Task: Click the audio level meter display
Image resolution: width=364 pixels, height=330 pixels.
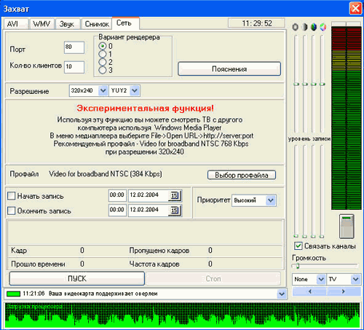Action: pos(347,117)
